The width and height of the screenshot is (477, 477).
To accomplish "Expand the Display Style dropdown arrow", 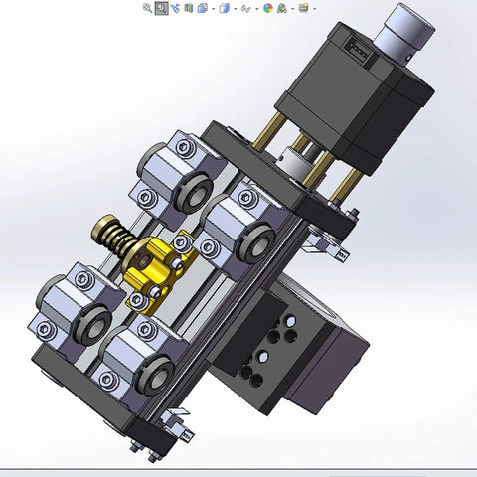I will (235, 9).
